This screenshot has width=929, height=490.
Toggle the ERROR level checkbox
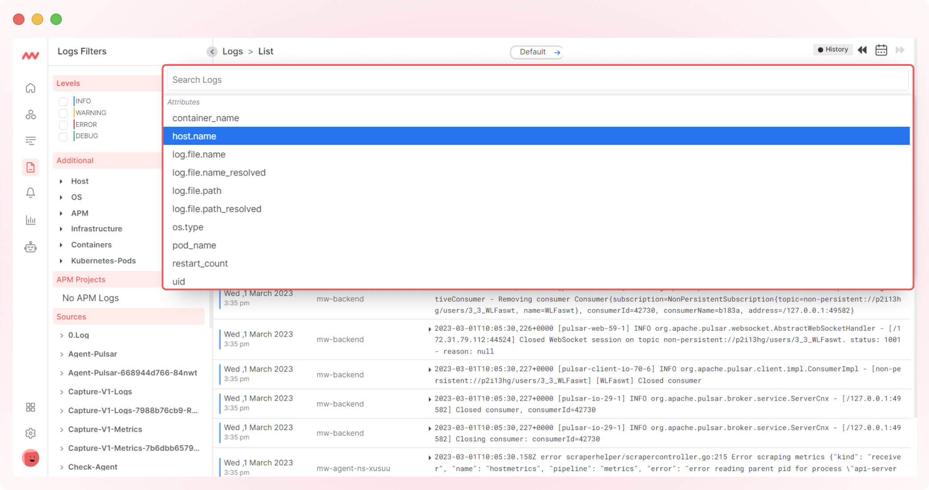click(63, 125)
